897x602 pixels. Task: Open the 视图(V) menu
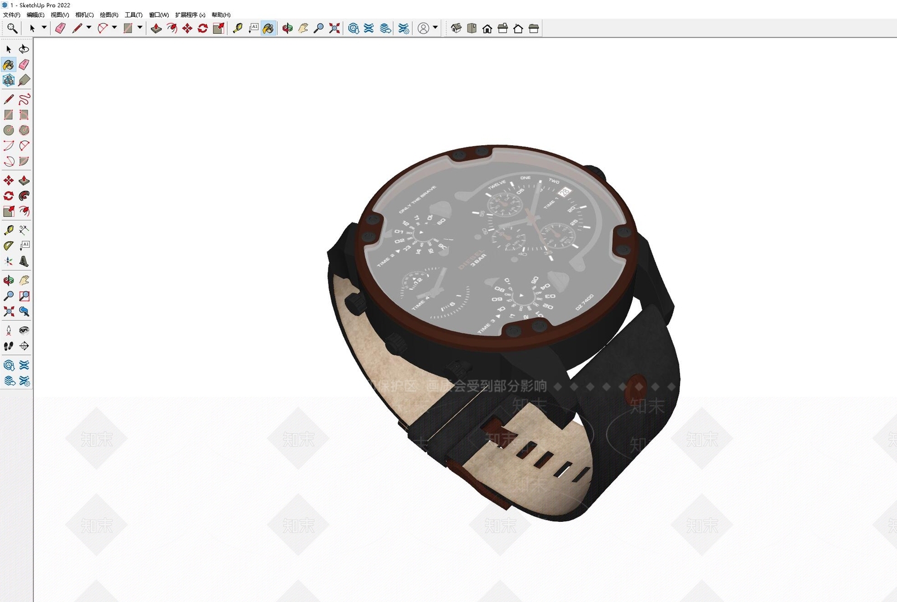coord(60,15)
